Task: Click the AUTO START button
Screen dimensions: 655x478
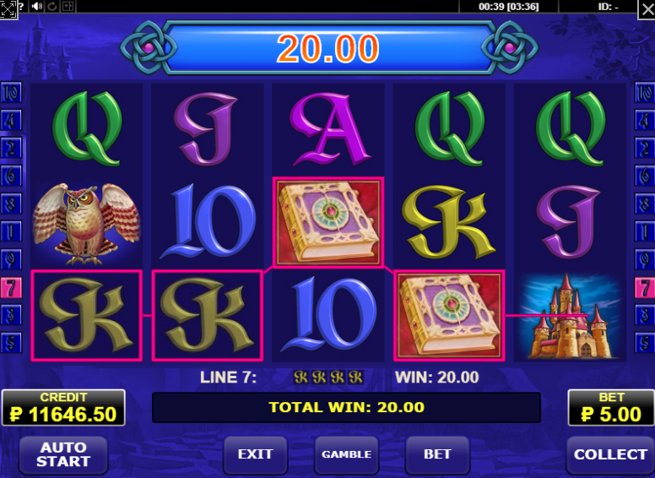Action: tap(63, 454)
